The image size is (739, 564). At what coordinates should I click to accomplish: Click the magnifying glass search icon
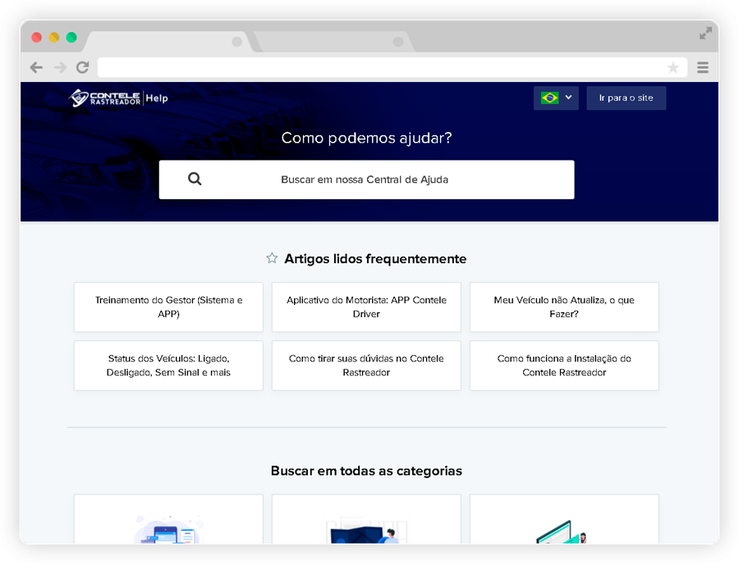click(195, 179)
